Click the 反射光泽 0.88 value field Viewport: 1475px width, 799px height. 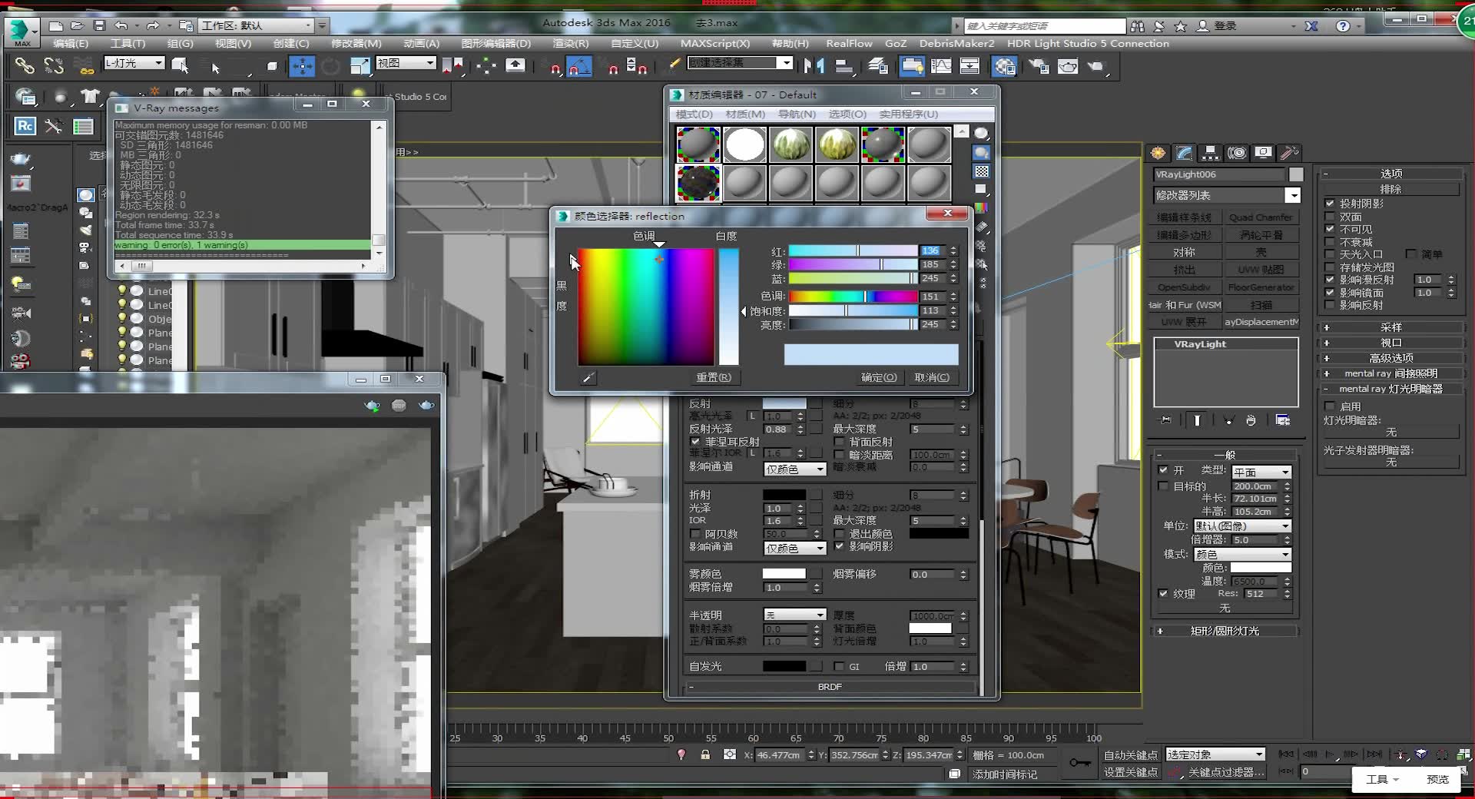pyautogui.click(x=779, y=429)
